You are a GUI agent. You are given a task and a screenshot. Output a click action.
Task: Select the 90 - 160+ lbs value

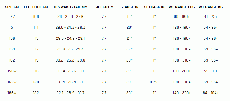click(x=182, y=17)
